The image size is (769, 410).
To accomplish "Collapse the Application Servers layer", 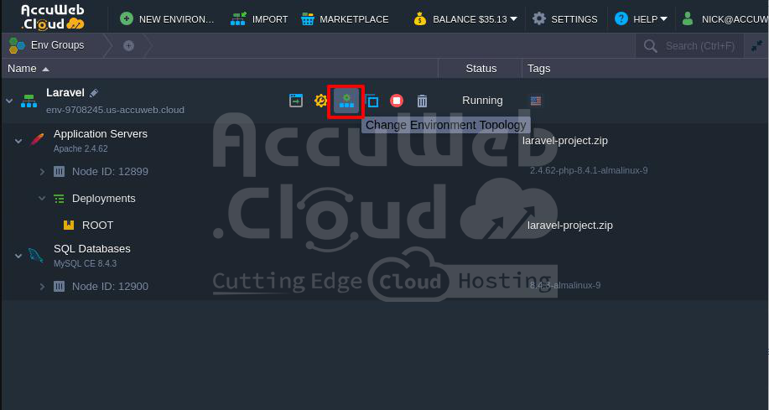I will tap(18, 141).
